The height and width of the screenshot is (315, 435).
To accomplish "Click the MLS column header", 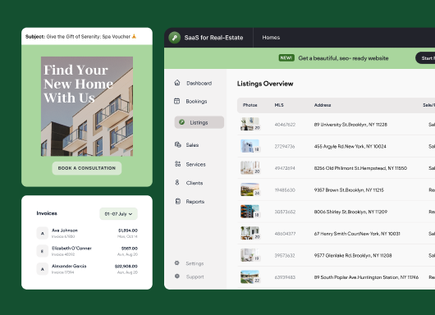I will point(279,105).
